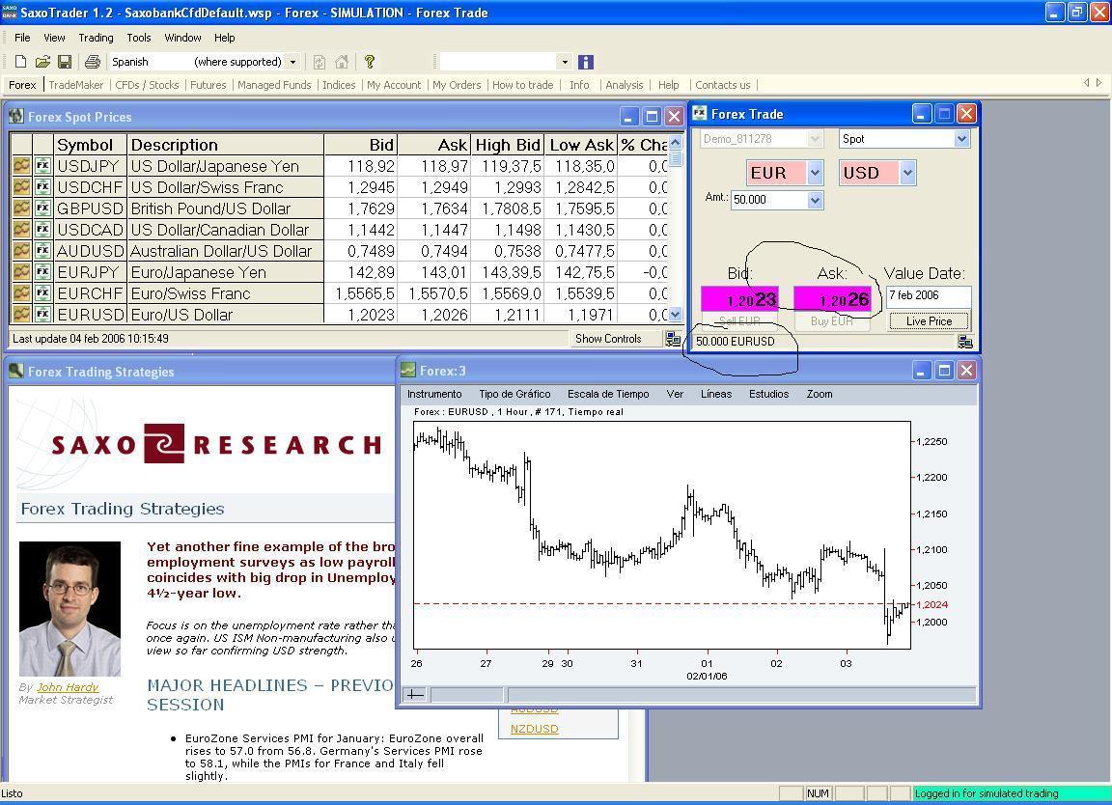The width and height of the screenshot is (1112, 805).
Task: Click network icon next to Show Controls
Action: 672,339
